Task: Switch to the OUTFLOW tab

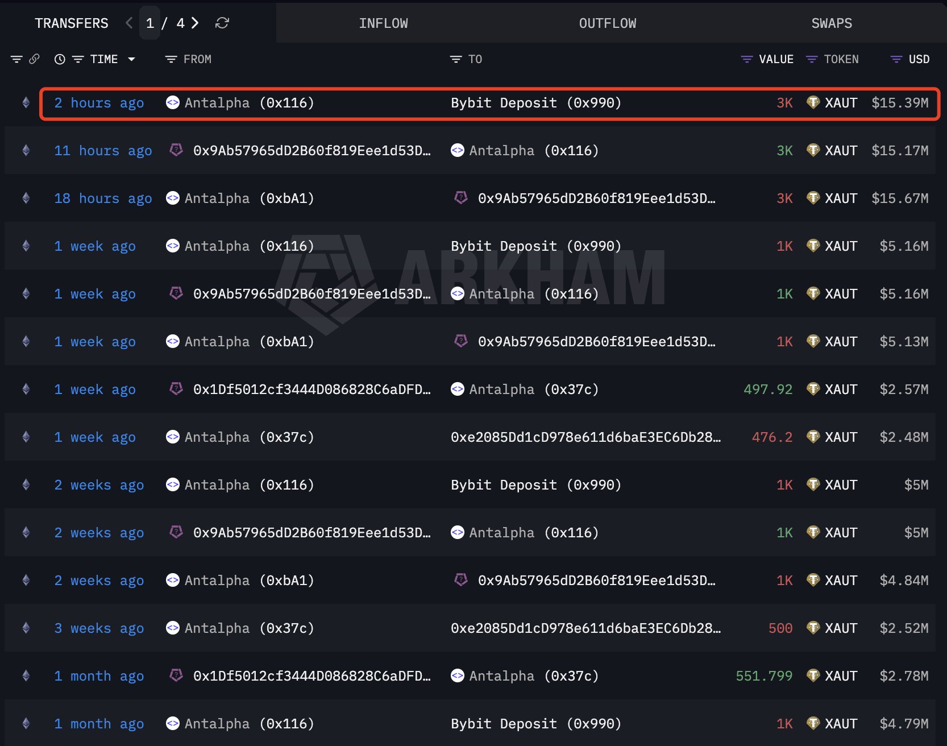Action: 607,23
